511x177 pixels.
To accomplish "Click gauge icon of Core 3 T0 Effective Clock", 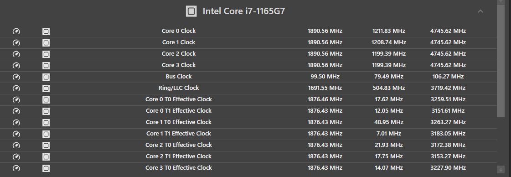I will (x=16, y=168).
